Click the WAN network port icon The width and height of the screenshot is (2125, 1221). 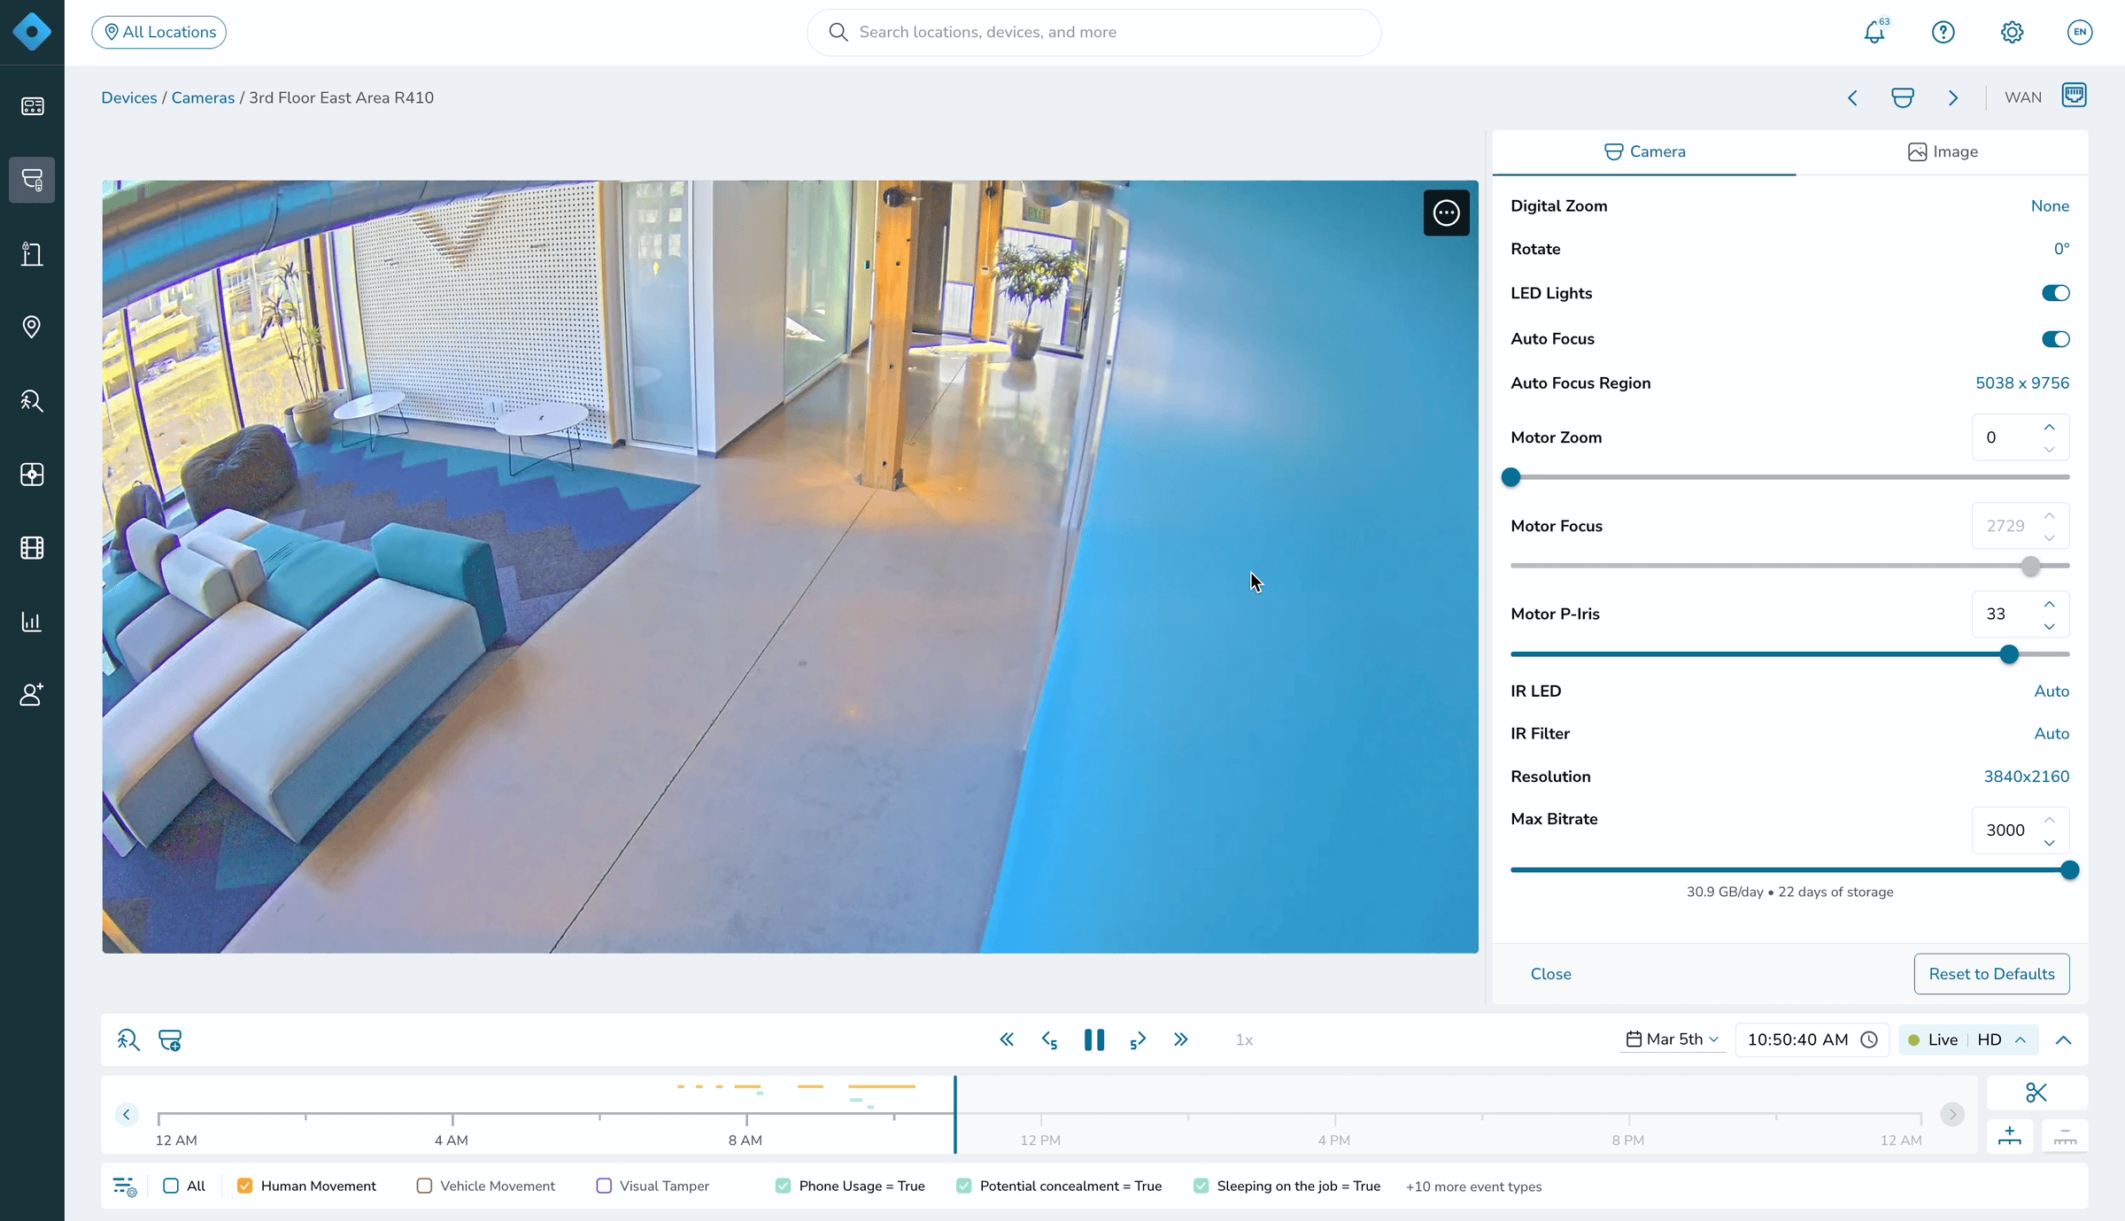click(x=2074, y=96)
